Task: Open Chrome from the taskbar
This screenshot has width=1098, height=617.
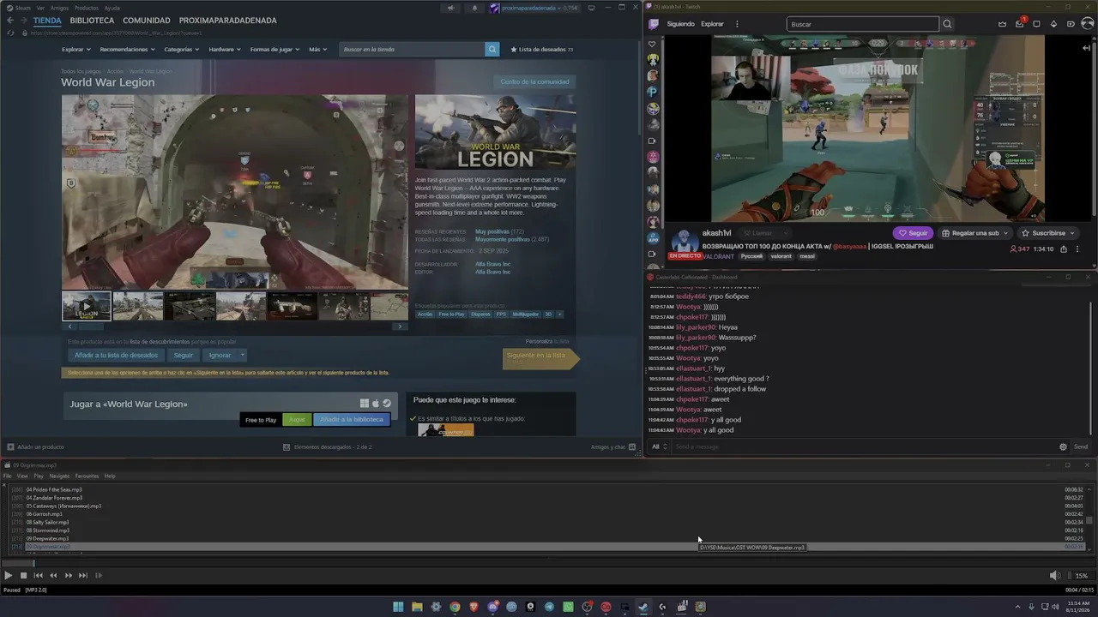Action: point(455,607)
